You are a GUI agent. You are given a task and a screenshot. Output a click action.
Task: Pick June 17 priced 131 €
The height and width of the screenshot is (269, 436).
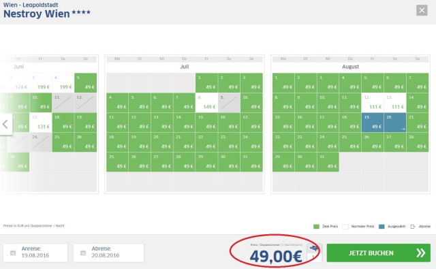pyautogui.click(x=41, y=123)
